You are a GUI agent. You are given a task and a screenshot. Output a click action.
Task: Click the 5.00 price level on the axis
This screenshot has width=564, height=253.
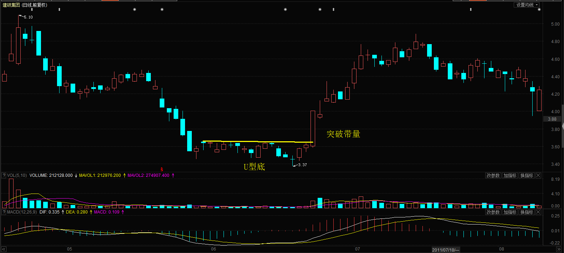pyautogui.click(x=555, y=24)
